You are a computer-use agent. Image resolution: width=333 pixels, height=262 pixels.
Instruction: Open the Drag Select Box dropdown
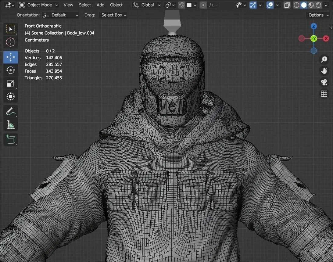pyautogui.click(x=113, y=15)
